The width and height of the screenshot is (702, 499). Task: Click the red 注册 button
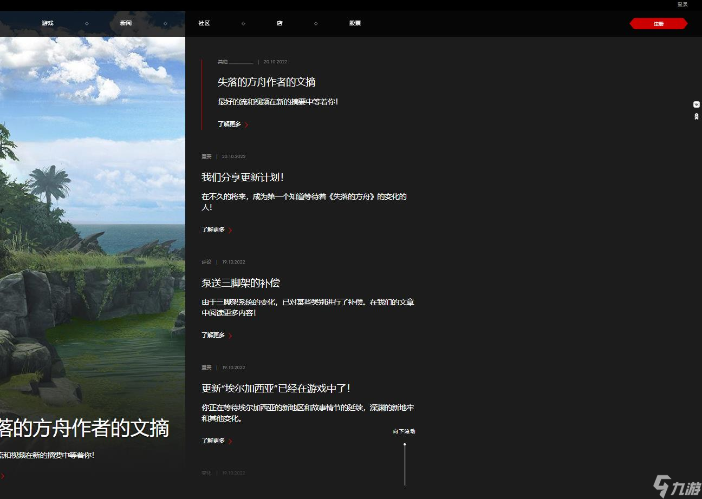(659, 24)
